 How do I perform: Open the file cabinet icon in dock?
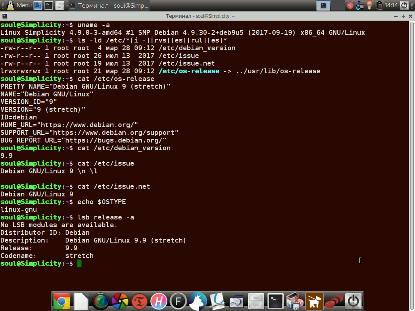pos(256,301)
